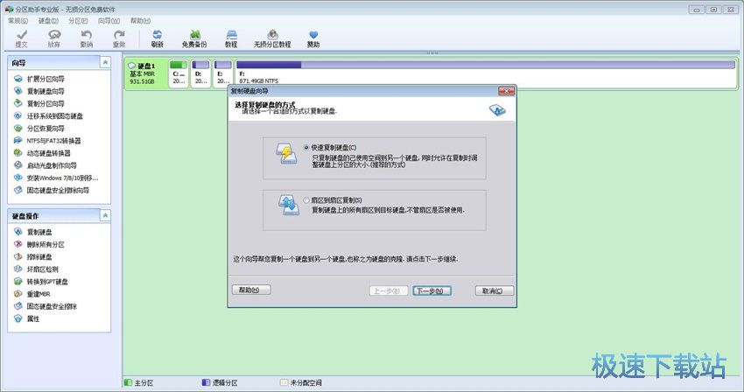Open the 常规(G) menu
Viewport: 744px width, 392px height.
point(18,20)
